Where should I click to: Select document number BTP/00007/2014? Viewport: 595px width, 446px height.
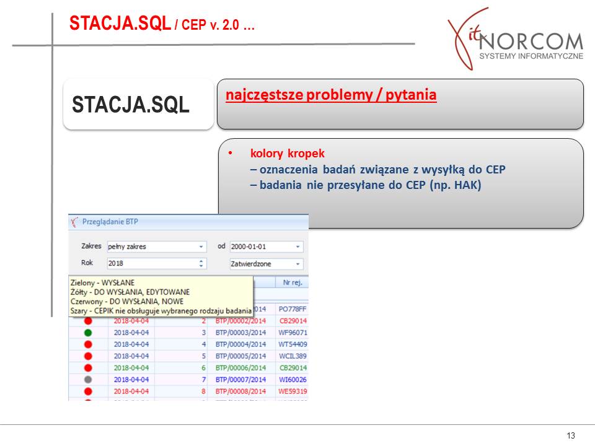pos(240,380)
